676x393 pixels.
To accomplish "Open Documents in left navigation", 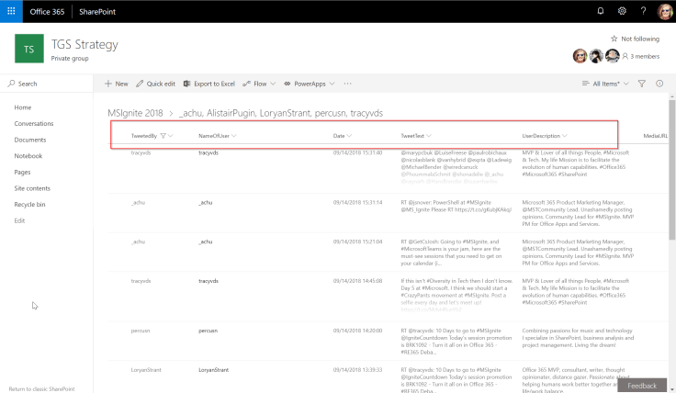I will (x=30, y=140).
